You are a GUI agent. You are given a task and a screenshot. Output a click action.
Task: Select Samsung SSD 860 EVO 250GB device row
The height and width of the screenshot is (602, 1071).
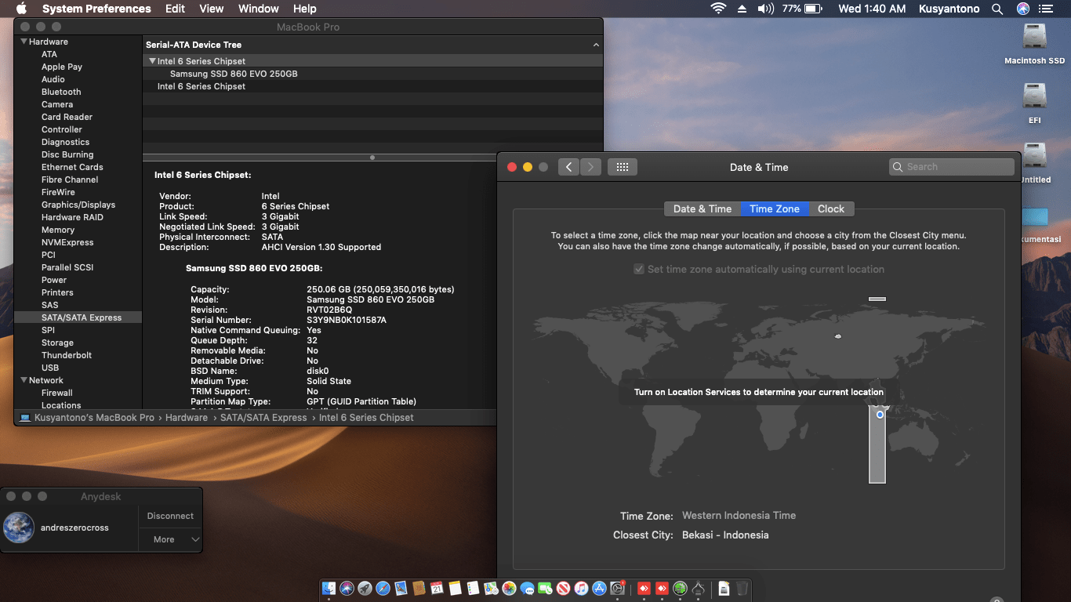point(372,74)
